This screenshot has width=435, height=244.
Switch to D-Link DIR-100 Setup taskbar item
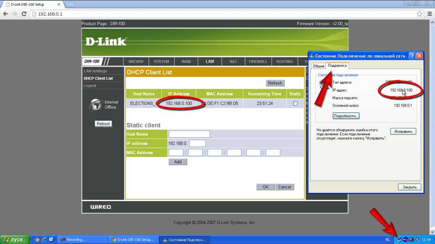tap(134, 240)
